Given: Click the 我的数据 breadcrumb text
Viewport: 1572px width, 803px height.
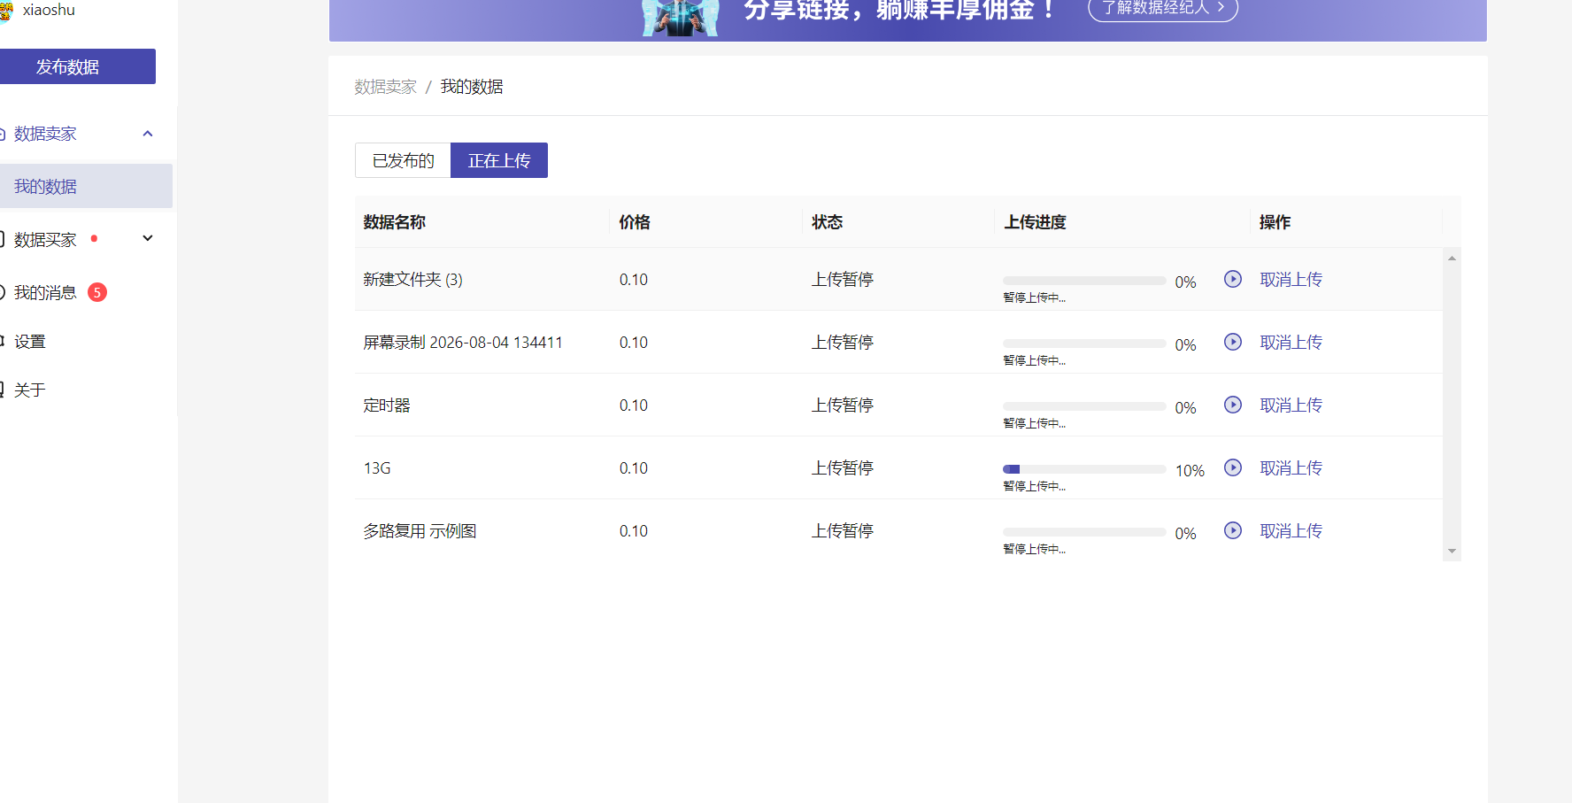Looking at the screenshot, I should (472, 87).
